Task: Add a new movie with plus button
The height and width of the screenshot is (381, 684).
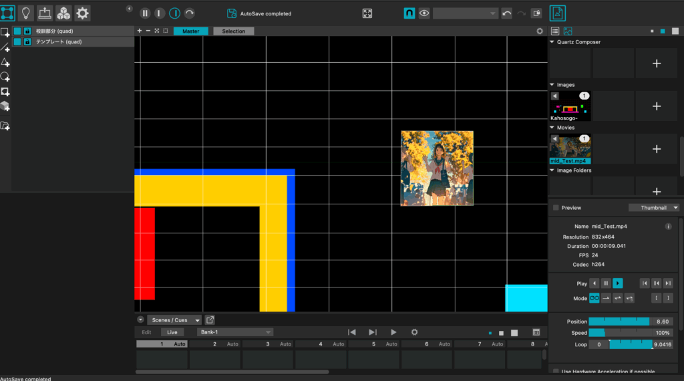Action: pos(656,149)
